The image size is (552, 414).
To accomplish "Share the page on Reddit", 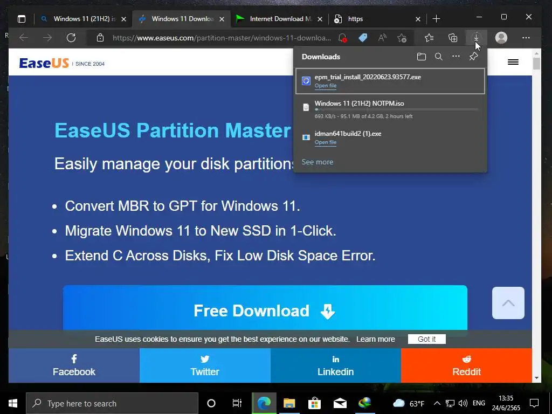I will (466, 365).
